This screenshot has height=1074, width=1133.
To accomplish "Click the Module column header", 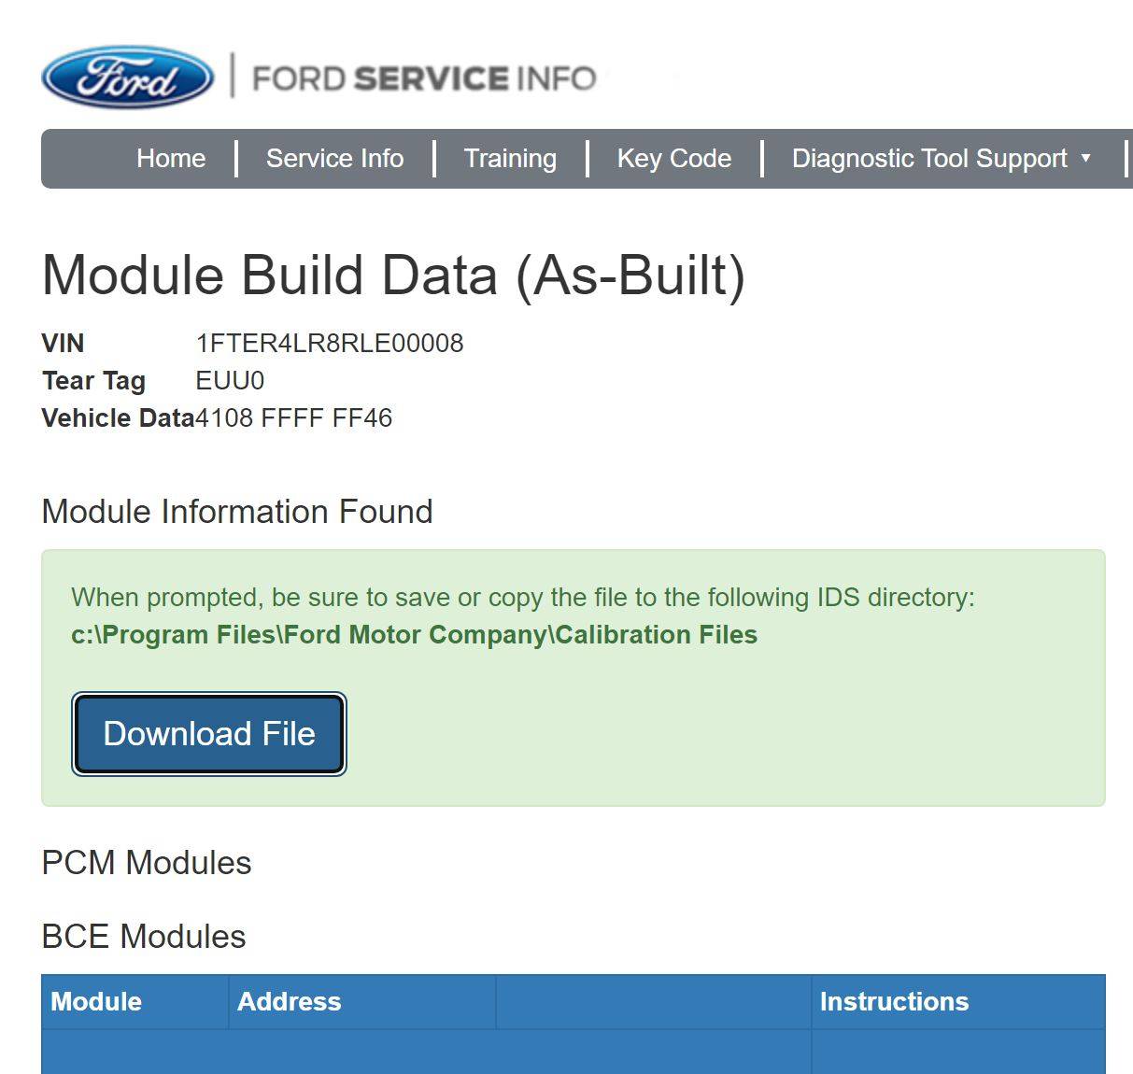I will 96,1002.
